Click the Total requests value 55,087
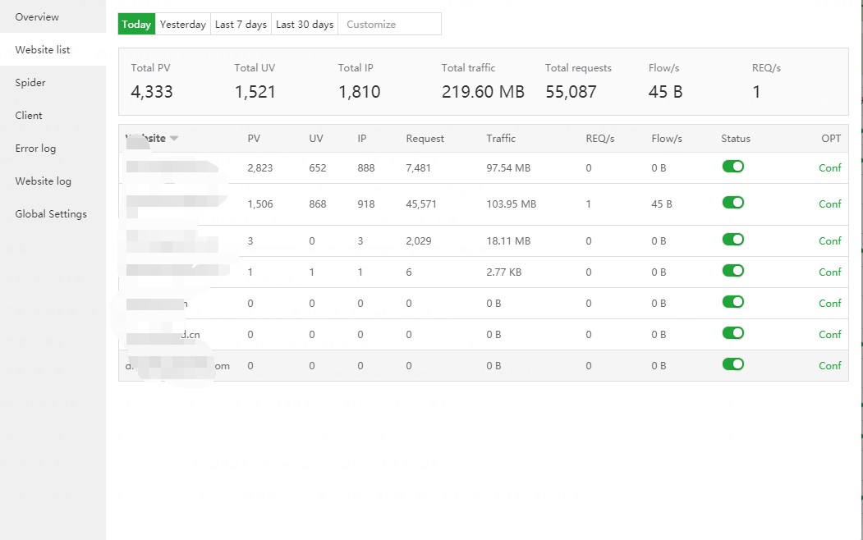863x540 pixels. [571, 92]
